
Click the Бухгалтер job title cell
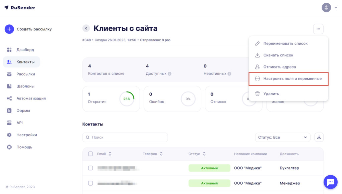click(x=290, y=168)
